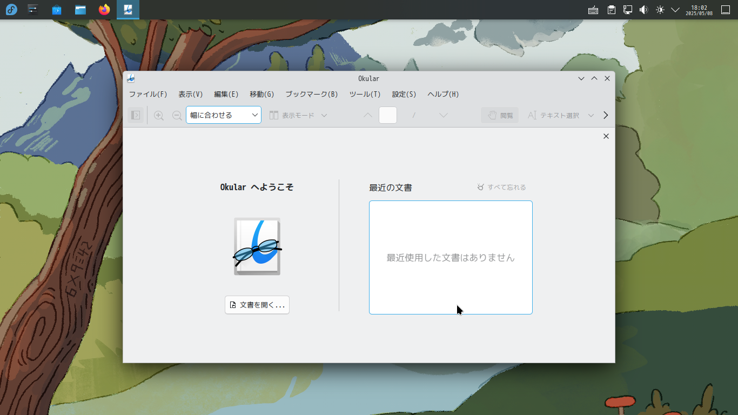The height and width of the screenshot is (415, 738).
Task: Open the 移動(G) menu
Action: [x=262, y=94]
